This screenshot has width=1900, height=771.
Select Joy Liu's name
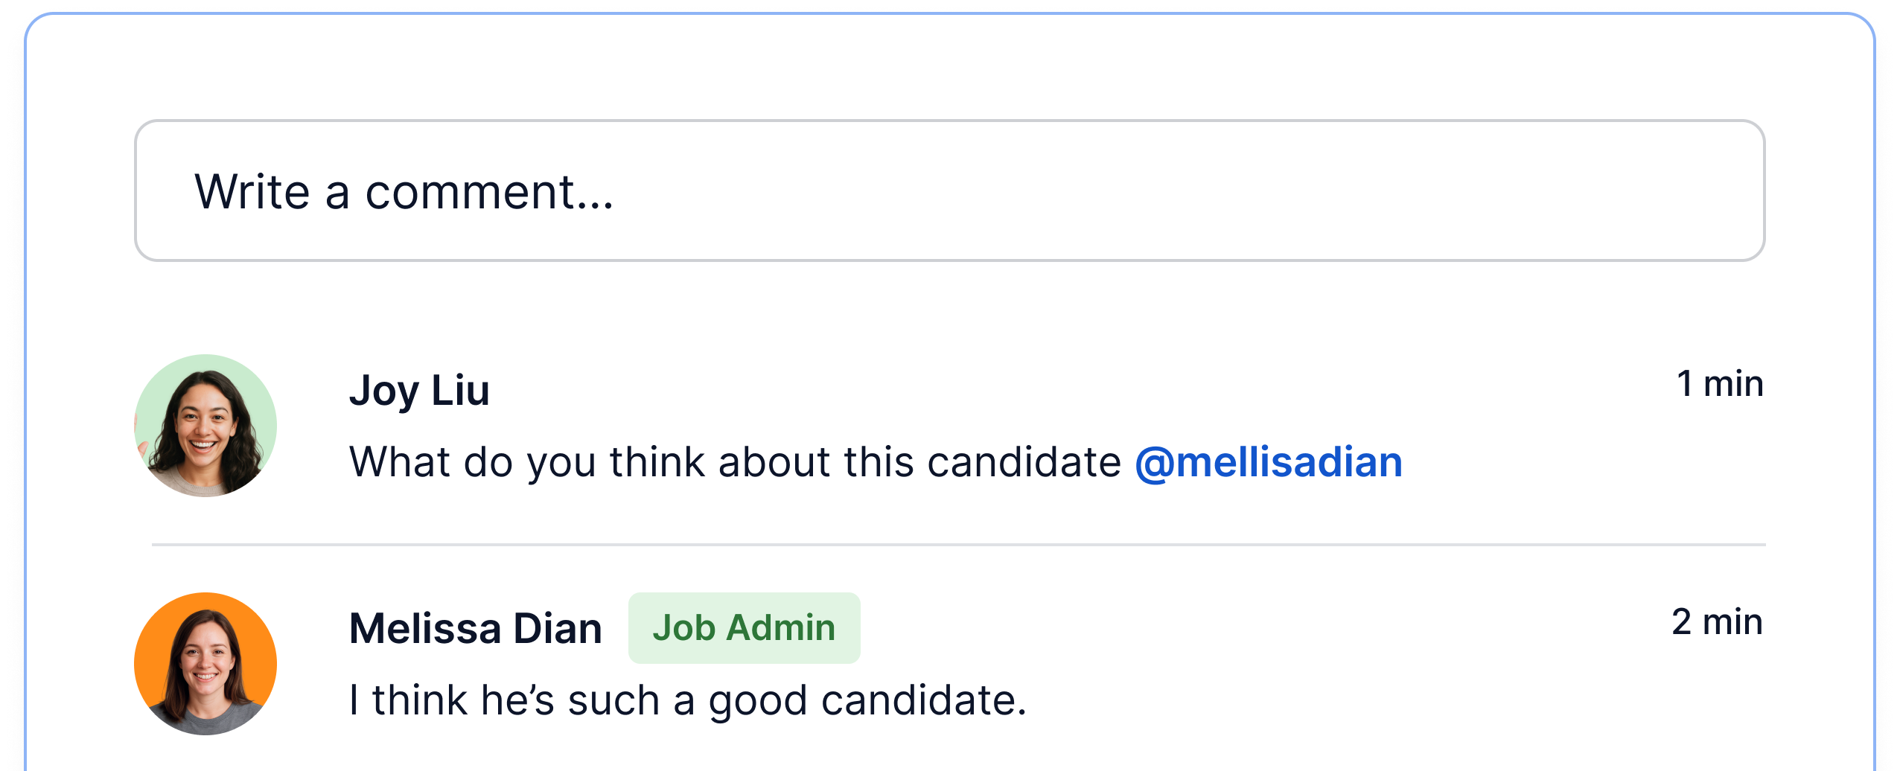421,388
